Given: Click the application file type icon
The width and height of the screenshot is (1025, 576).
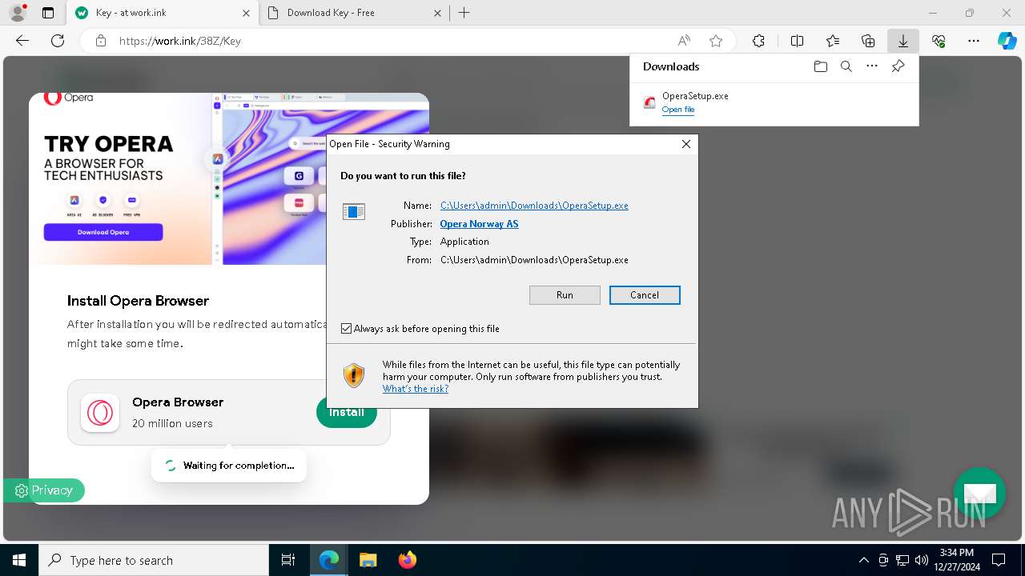Looking at the screenshot, I should coord(354,211).
